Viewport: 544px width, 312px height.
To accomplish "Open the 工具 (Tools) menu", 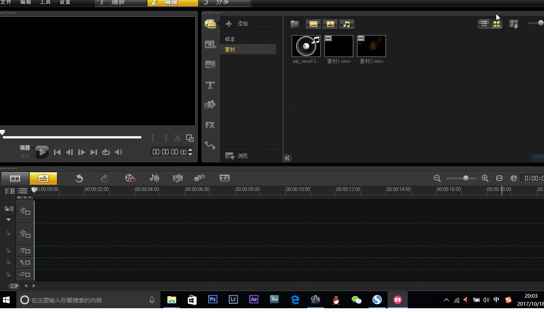I will pos(45,3).
